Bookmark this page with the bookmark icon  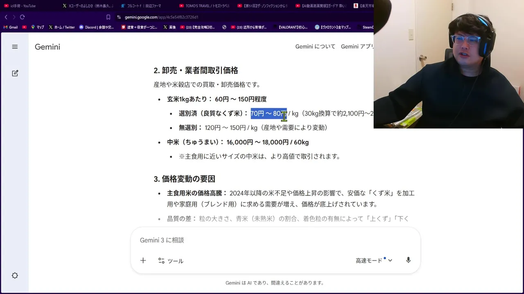tap(108, 17)
